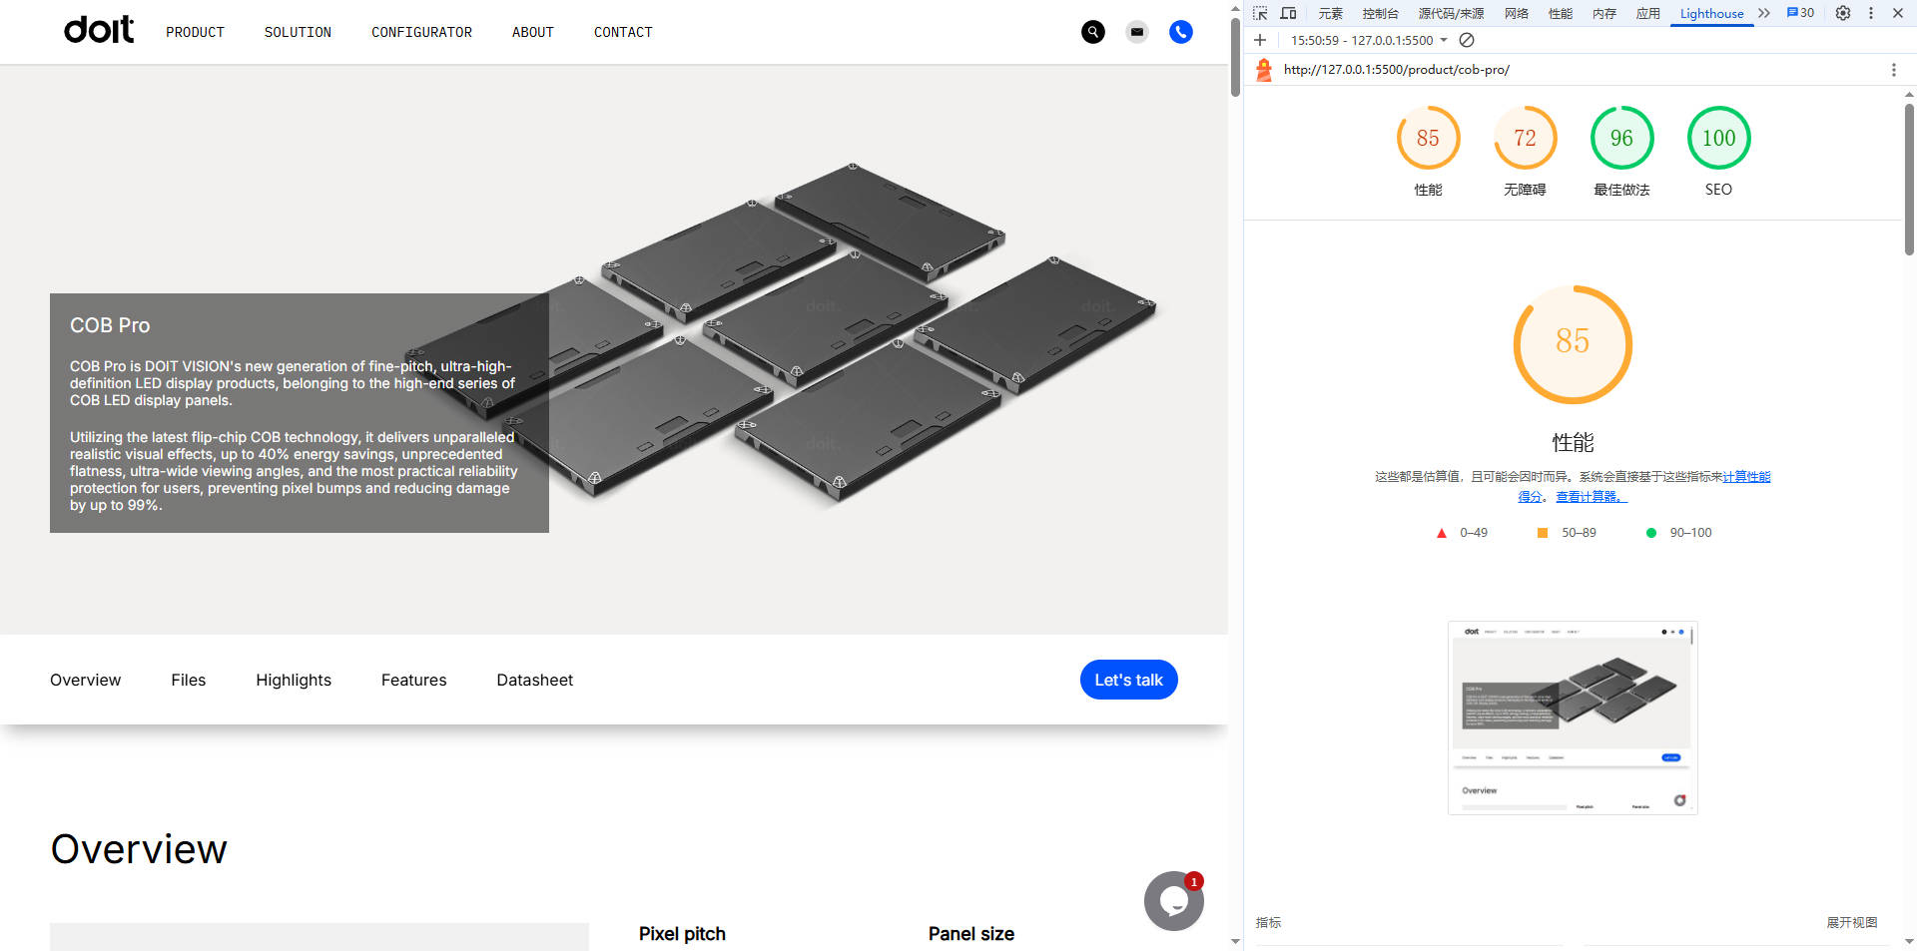The width and height of the screenshot is (1917, 951).
Task: Open the PRODUCT menu in site navigation
Action: pos(195,32)
